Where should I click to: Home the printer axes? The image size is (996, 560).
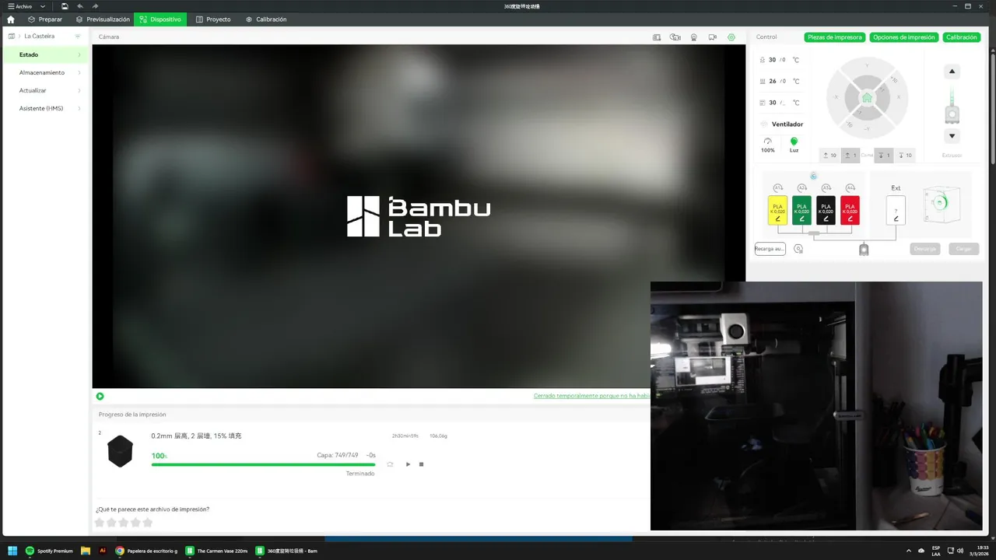[x=867, y=98]
